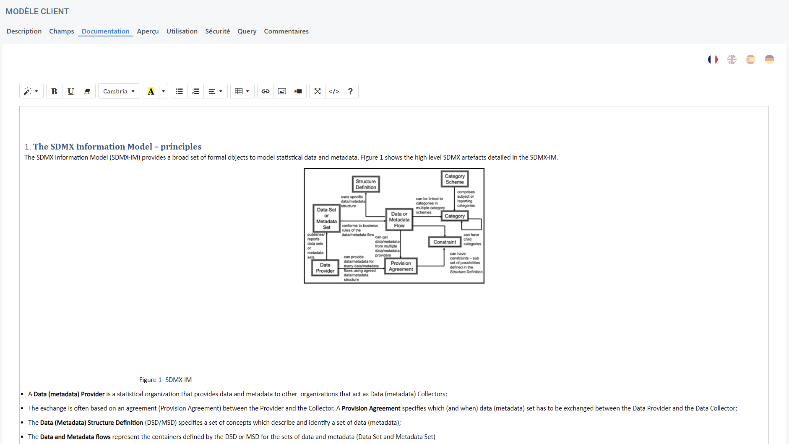Apply the yellow highlight text color

151,91
